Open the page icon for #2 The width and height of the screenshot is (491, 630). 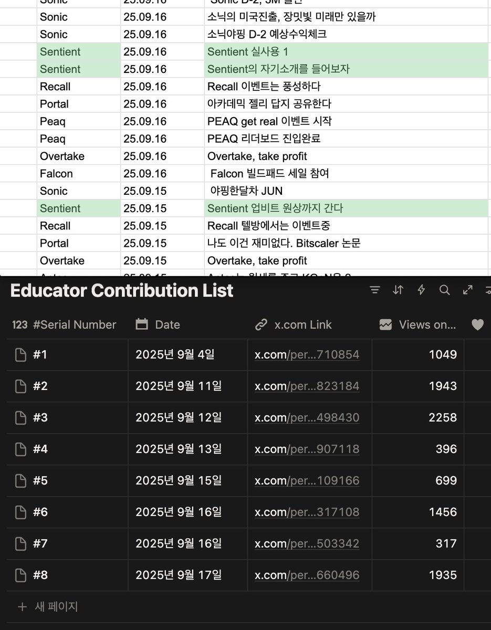click(20, 386)
